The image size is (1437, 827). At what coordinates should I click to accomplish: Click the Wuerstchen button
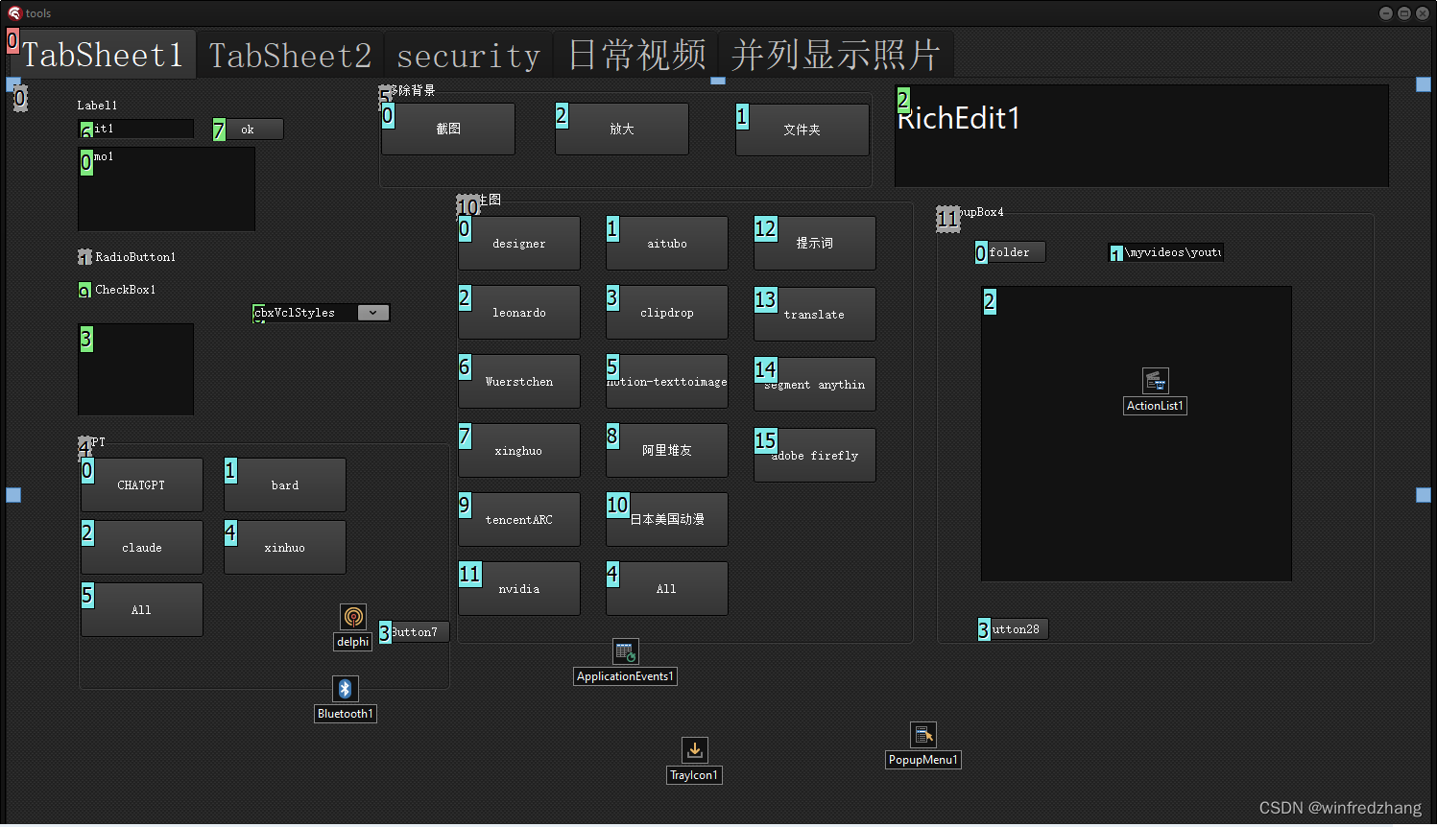pos(519,382)
